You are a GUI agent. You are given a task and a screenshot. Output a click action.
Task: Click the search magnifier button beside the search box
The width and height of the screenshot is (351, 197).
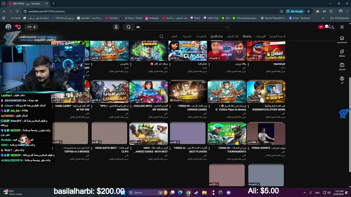pyautogui.click(x=129, y=27)
